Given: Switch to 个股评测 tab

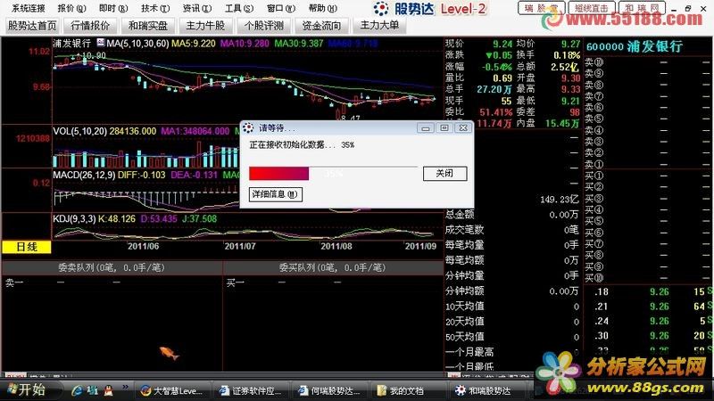Looking at the screenshot, I should point(263,26).
